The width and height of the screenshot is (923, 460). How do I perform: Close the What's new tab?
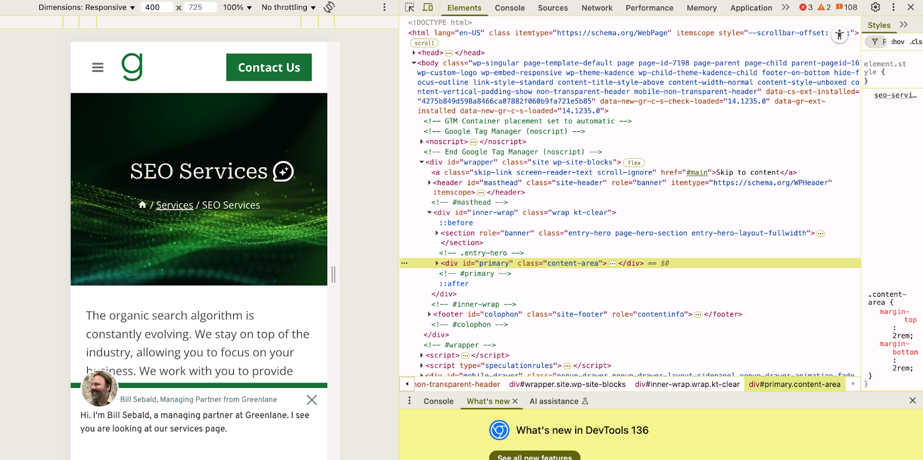click(x=515, y=401)
